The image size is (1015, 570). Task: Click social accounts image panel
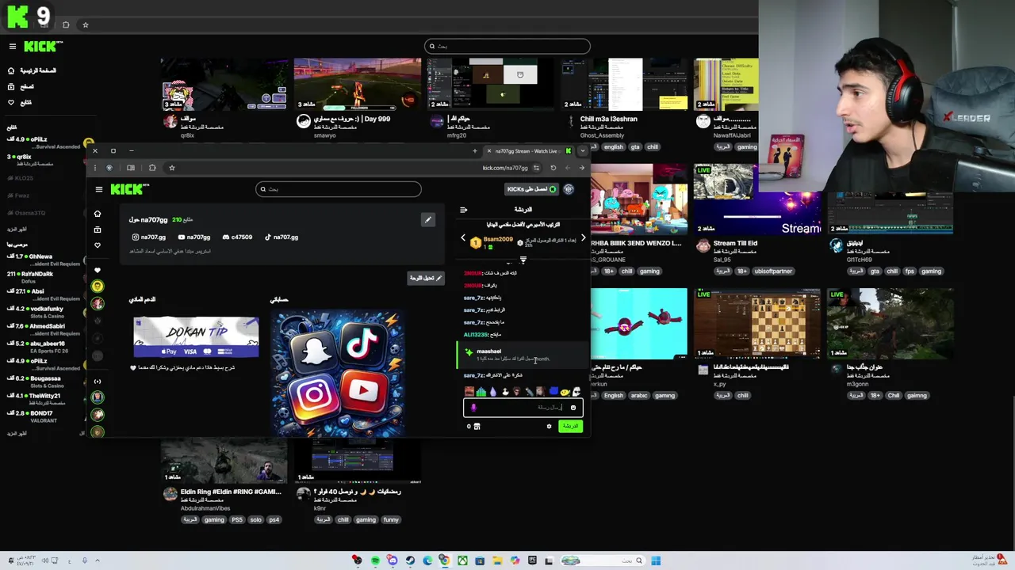(x=339, y=373)
